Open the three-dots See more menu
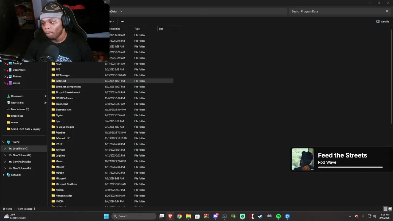This screenshot has width=393, height=221. [x=123, y=21]
